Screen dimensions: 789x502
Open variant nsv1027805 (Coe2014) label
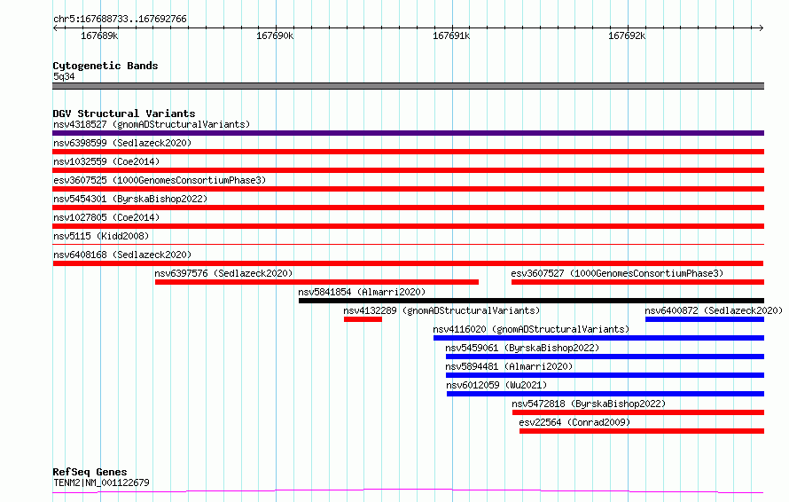tap(106, 217)
